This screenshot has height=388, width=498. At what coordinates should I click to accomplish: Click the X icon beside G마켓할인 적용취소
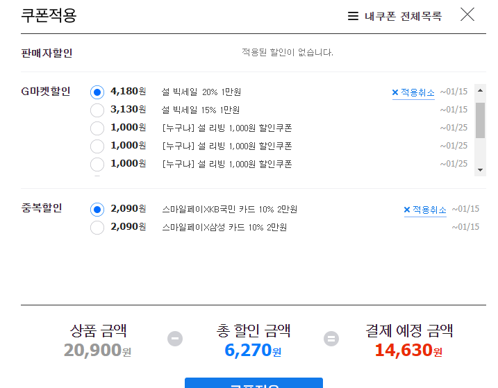coord(395,92)
